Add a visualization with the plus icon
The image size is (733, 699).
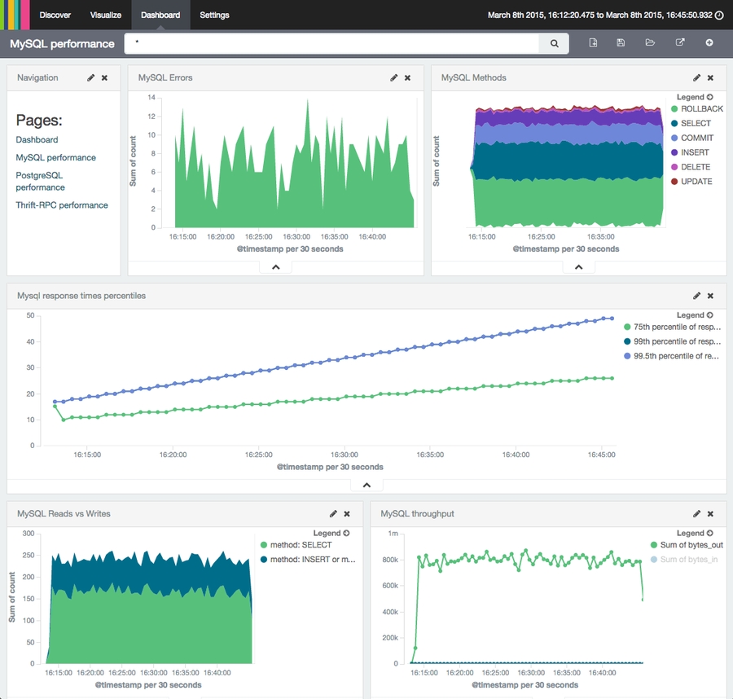[709, 42]
